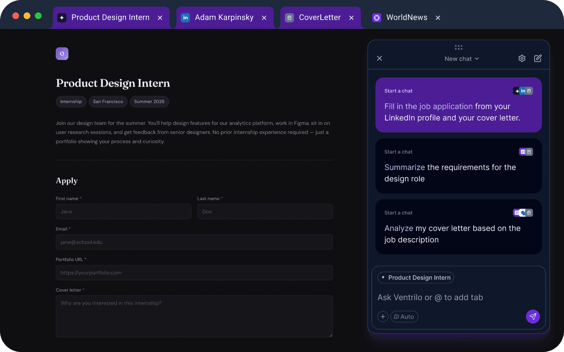Click the purple company logo on page
Viewport: 564px width, 352px height.
pos(62,54)
